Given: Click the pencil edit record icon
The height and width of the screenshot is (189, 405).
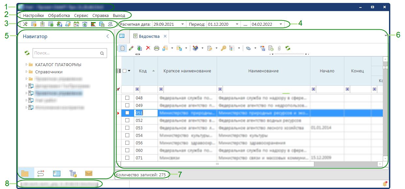Looking at the screenshot, I should click(x=131, y=48).
